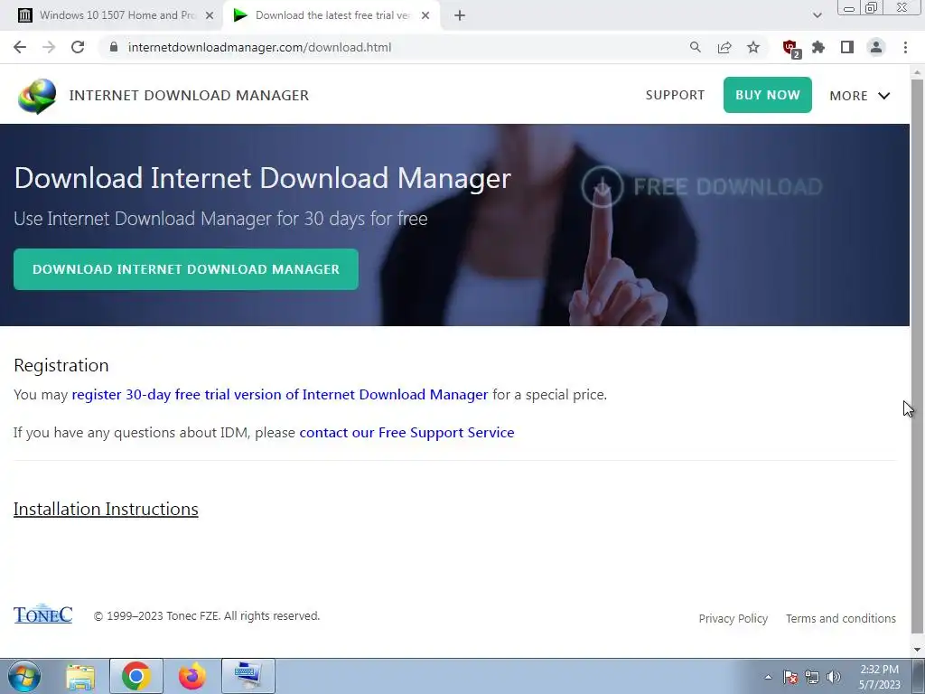Viewport: 925px width, 694px height.
Task: Open the SUPPORT menu item
Action: click(x=675, y=95)
